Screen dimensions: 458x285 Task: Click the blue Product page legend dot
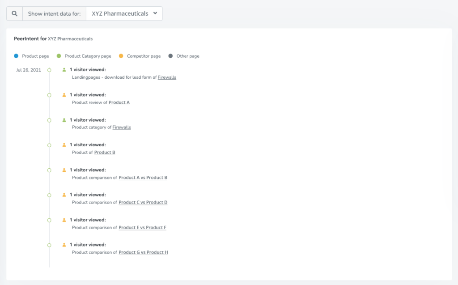[x=16, y=56]
